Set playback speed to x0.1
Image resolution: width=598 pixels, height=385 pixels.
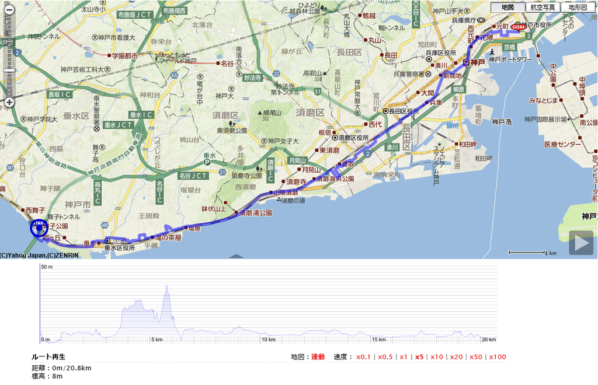tap(363, 357)
